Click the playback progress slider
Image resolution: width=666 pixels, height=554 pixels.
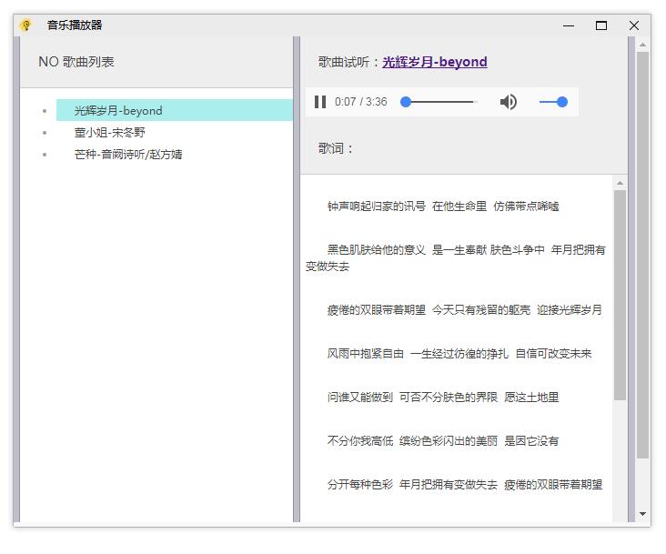[x=439, y=102]
